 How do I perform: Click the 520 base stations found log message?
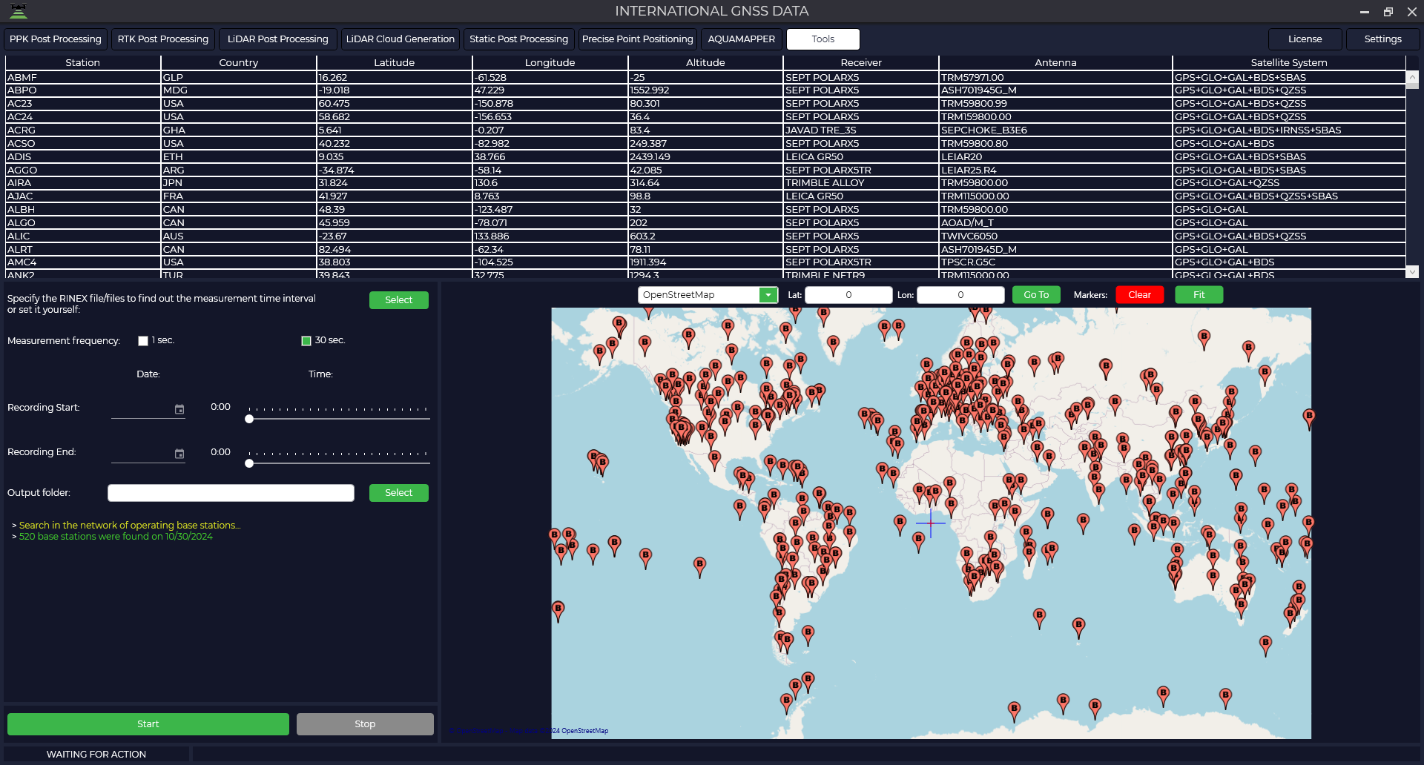click(116, 537)
